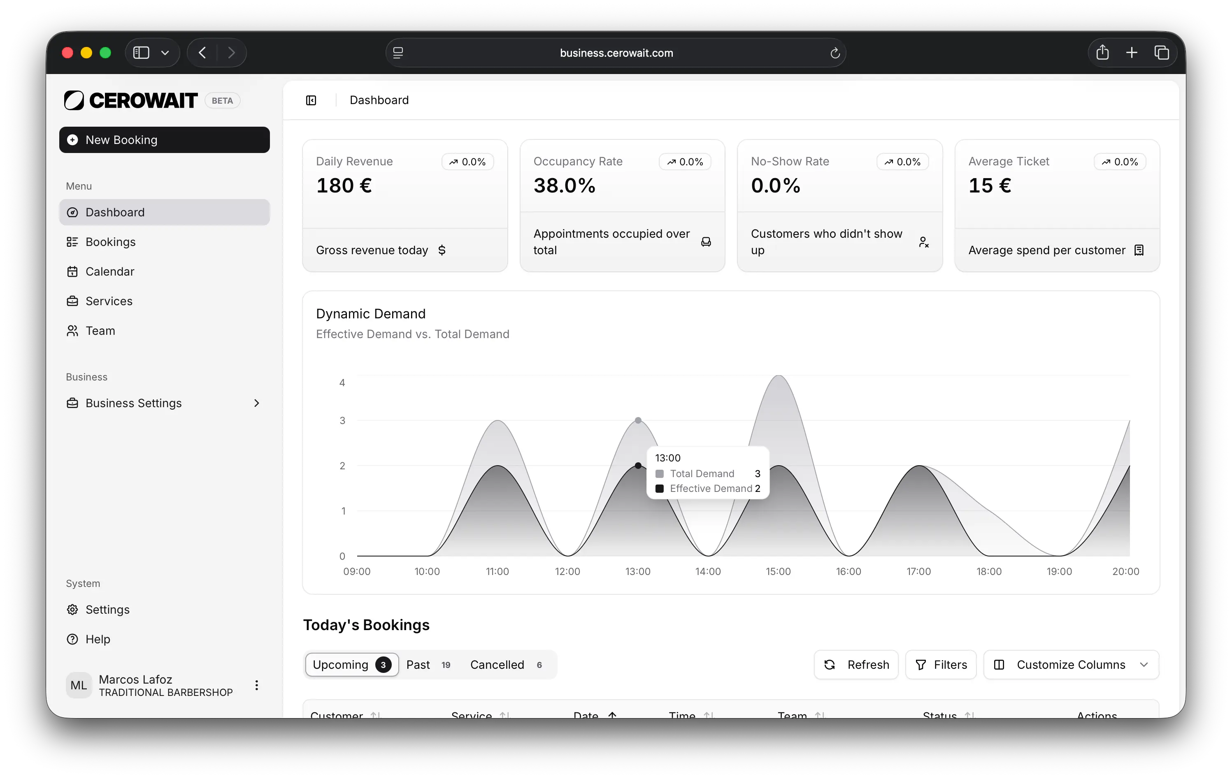
Task: Select the Dashboard icon in the sidebar
Action: pyautogui.click(x=73, y=212)
